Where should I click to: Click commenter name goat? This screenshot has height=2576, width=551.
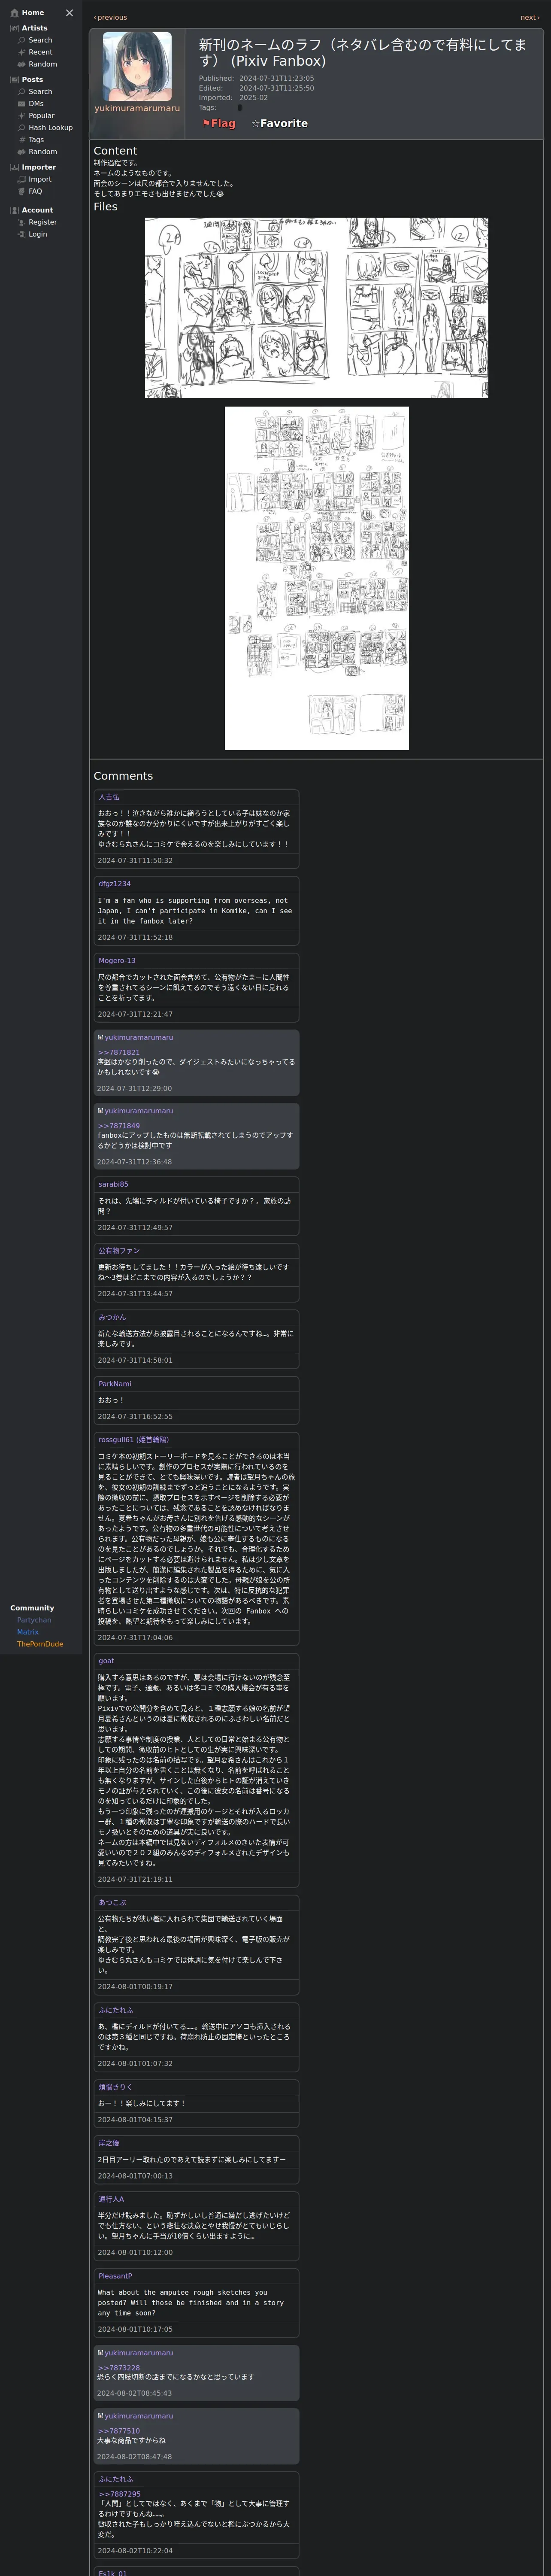click(x=106, y=1661)
